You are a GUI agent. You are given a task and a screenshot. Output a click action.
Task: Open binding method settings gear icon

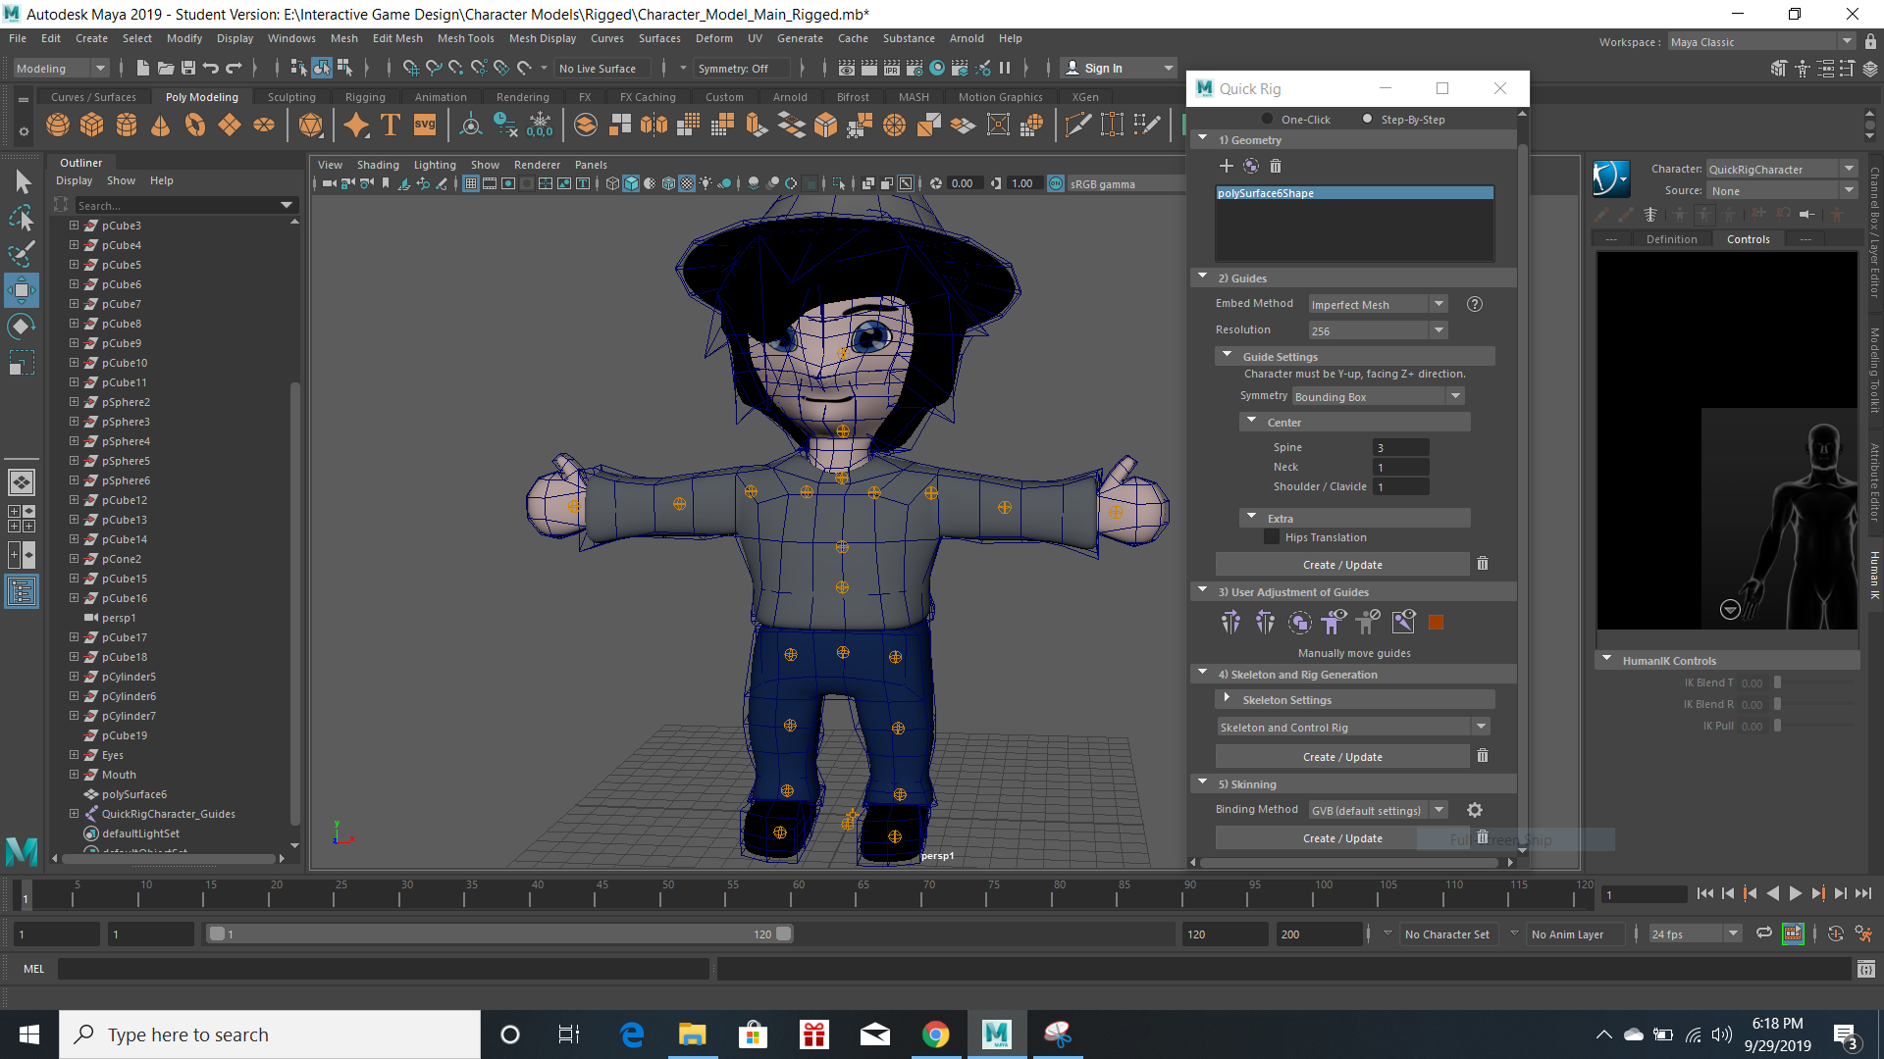pyautogui.click(x=1474, y=810)
